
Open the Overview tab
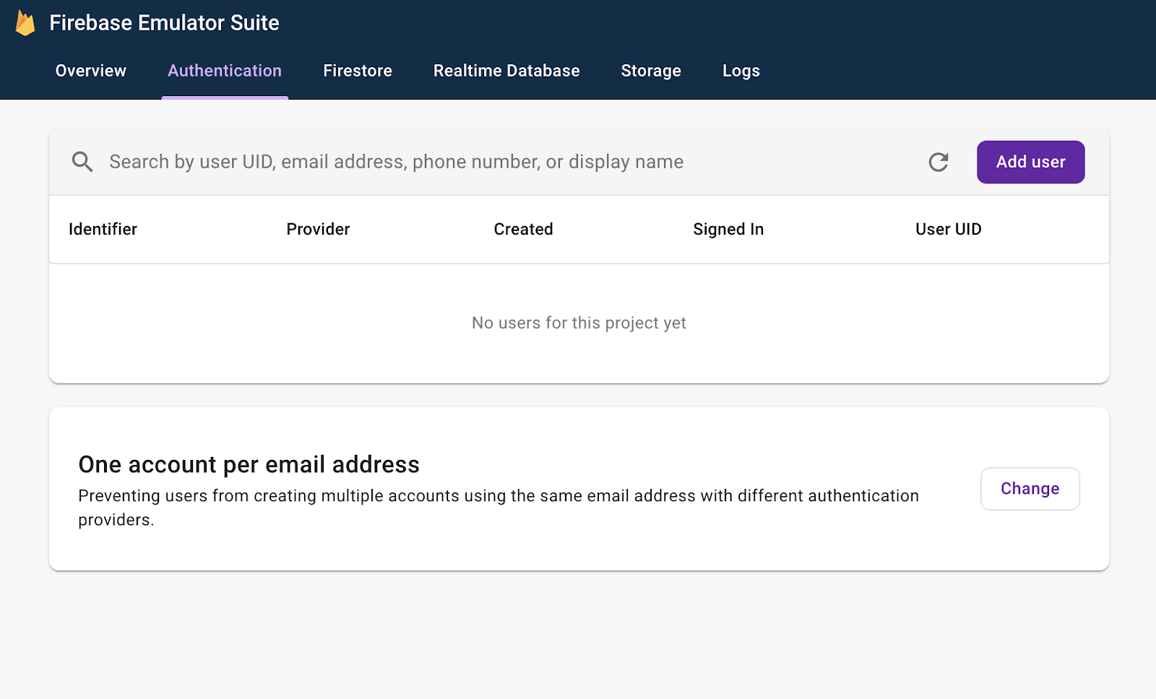(x=91, y=71)
